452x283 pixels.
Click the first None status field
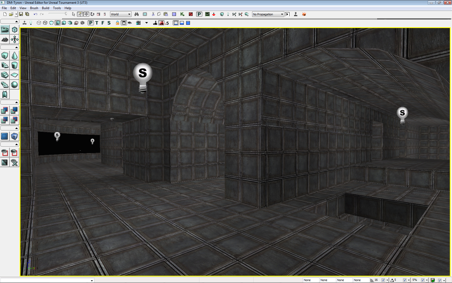(311, 280)
